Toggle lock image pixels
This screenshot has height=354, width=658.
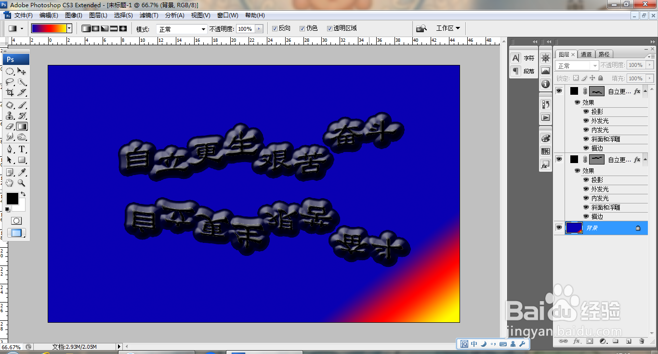[x=584, y=78]
